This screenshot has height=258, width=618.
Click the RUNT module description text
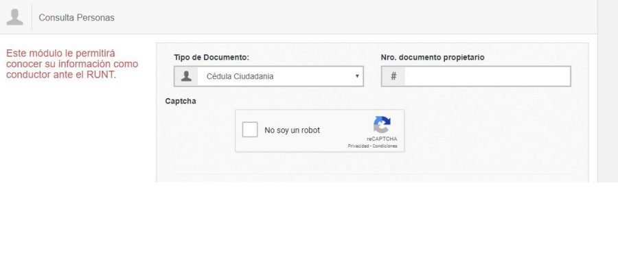tap(72, 64)
